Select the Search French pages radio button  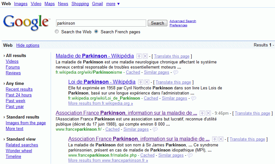pyautogui.click(x=96, y=31)
